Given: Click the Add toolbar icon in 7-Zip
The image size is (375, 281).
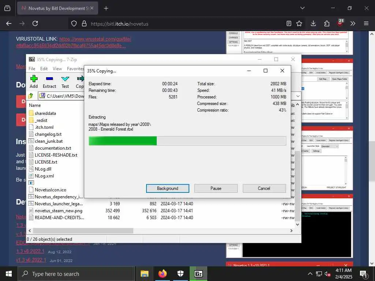Looking at the screenshot, I should [34, 82].
